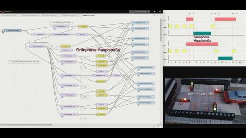Select the Nebenstraße2 grün node label
The height and width of the screenshot is (138, 246).
tap(145, 103)
